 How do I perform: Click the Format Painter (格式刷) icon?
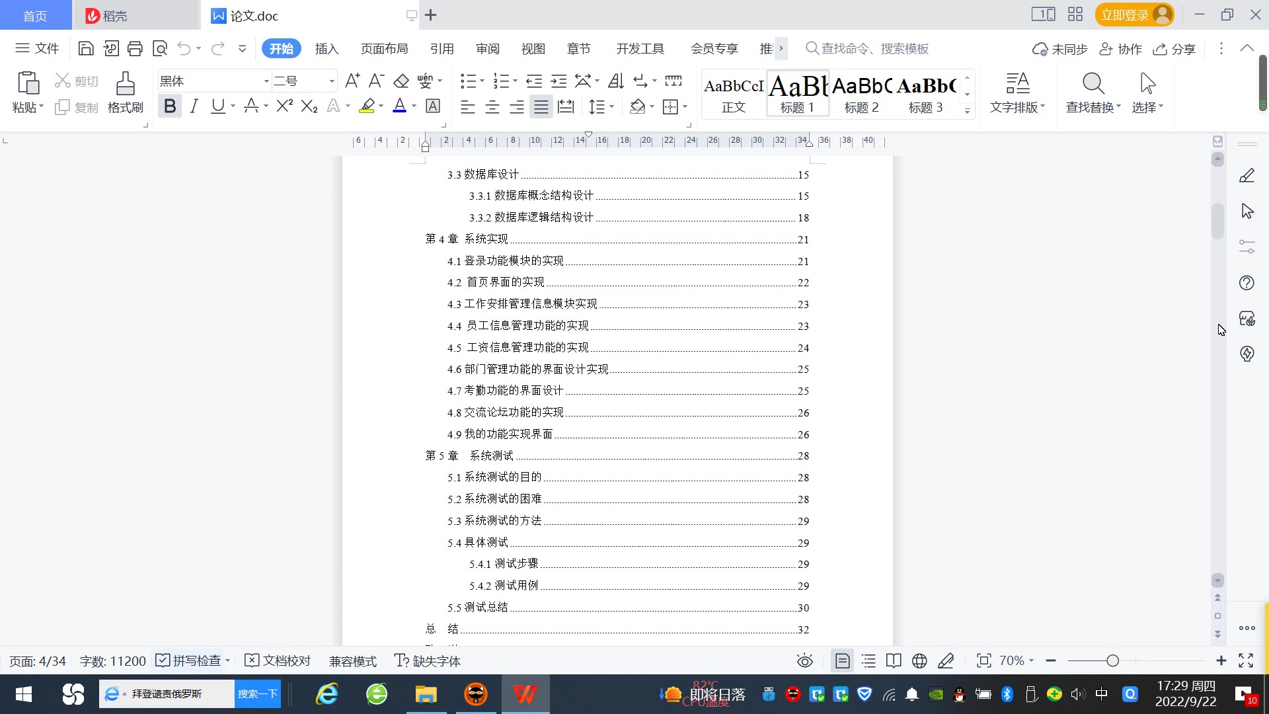tap(125, 93)
